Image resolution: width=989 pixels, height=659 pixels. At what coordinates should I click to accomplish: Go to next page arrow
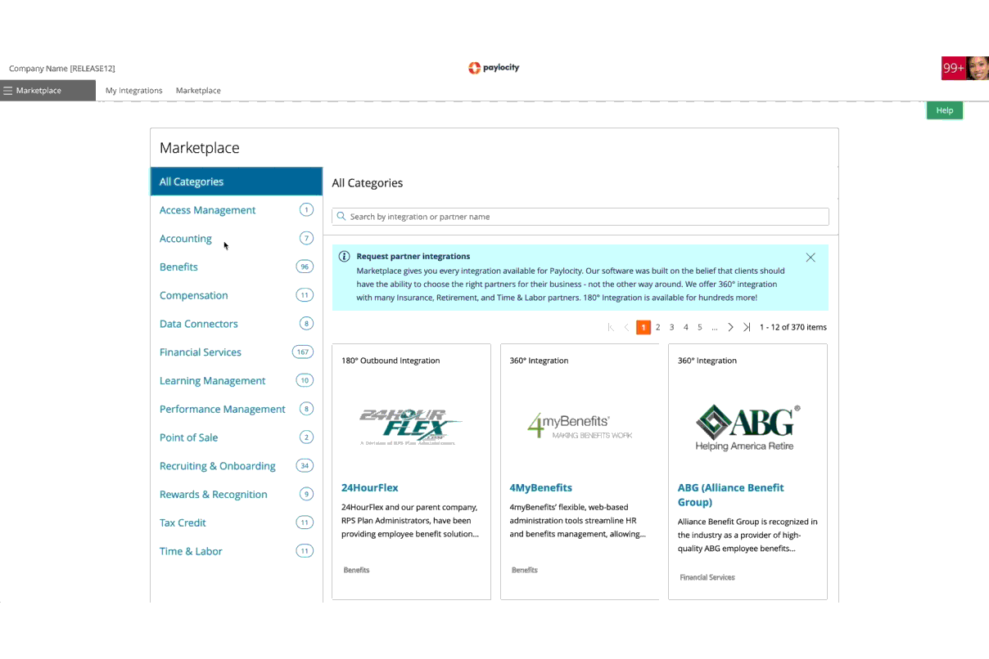(730, 327)
